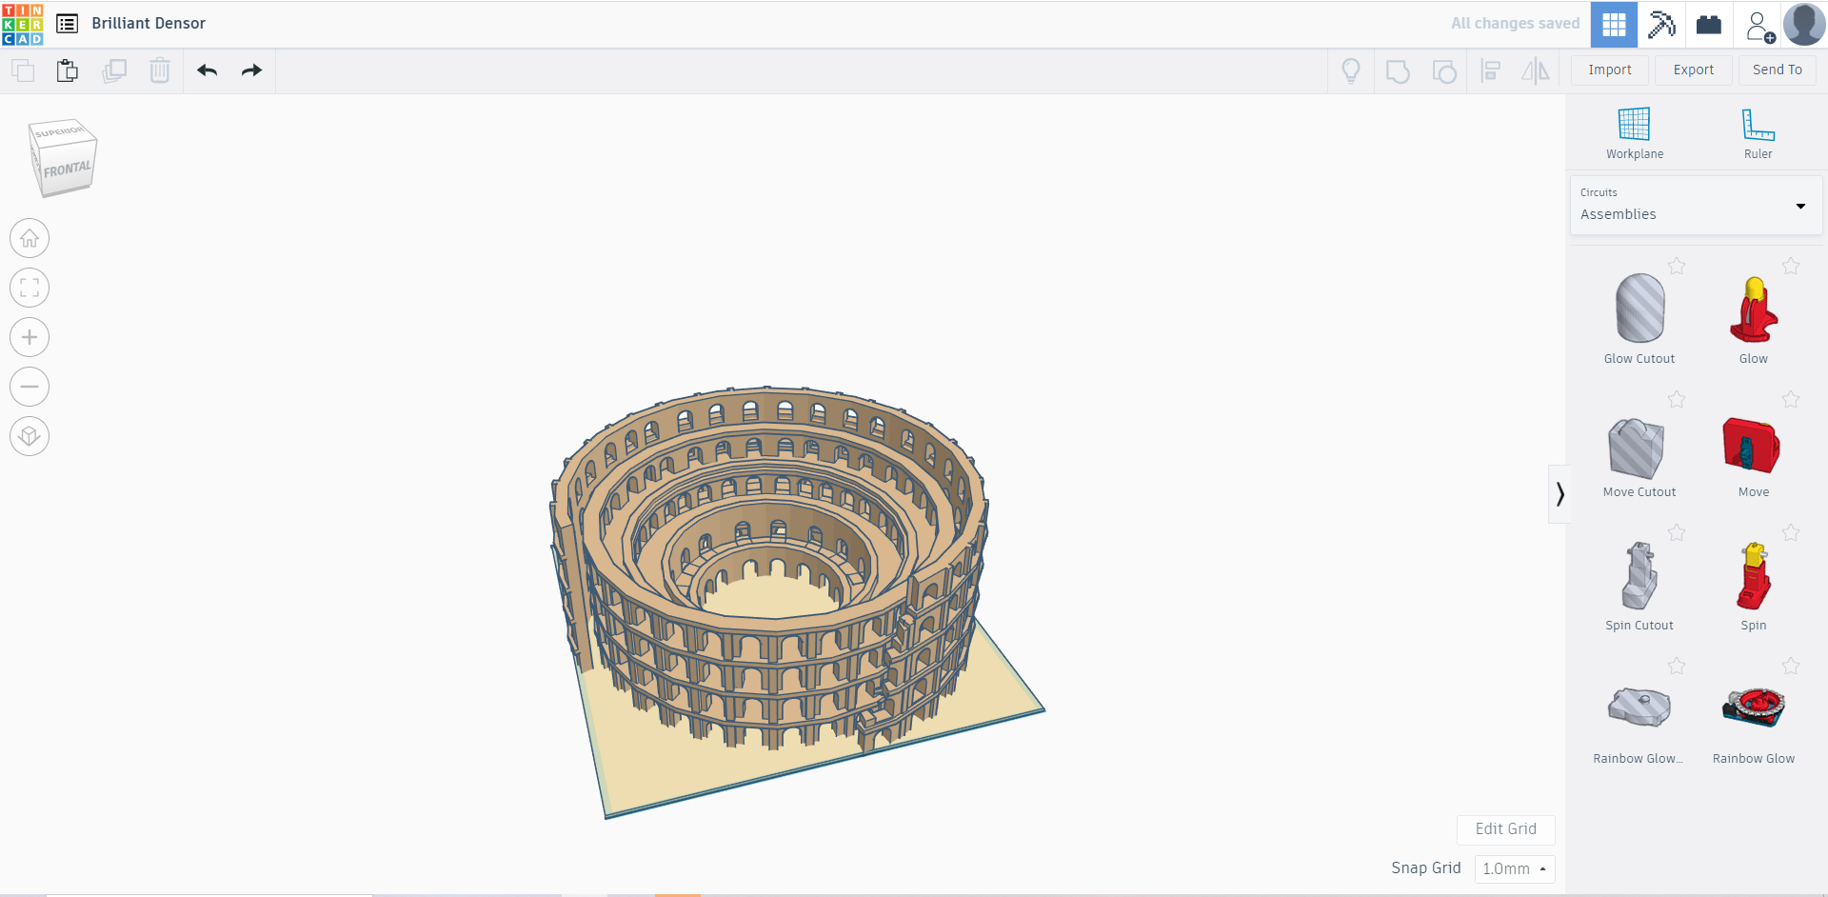This screenshot has width=1828, height=897.
Task: Click the Paste icon in toolbar
Action: 67,70
